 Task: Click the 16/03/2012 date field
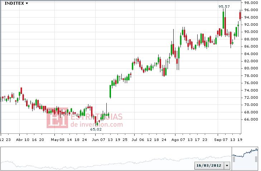click(x=209, y=166)
